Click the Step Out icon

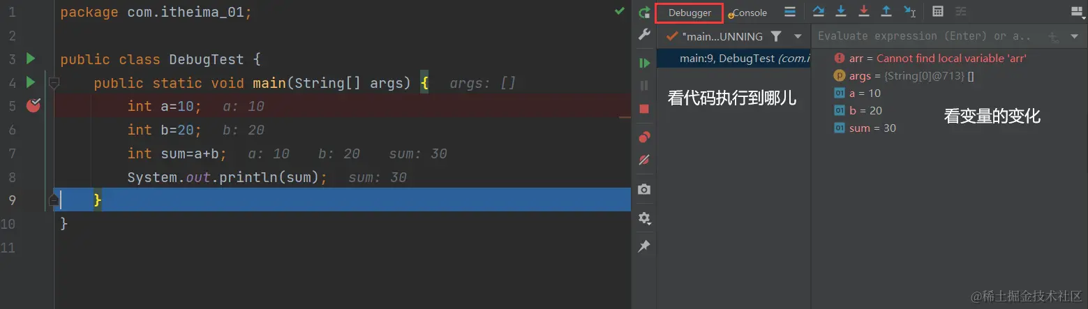click(x=886, y=11)
